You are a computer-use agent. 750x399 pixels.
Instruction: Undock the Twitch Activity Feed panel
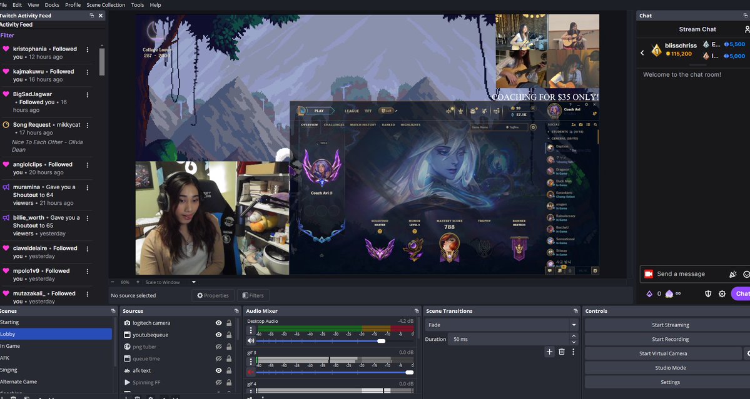coord(91,15)
